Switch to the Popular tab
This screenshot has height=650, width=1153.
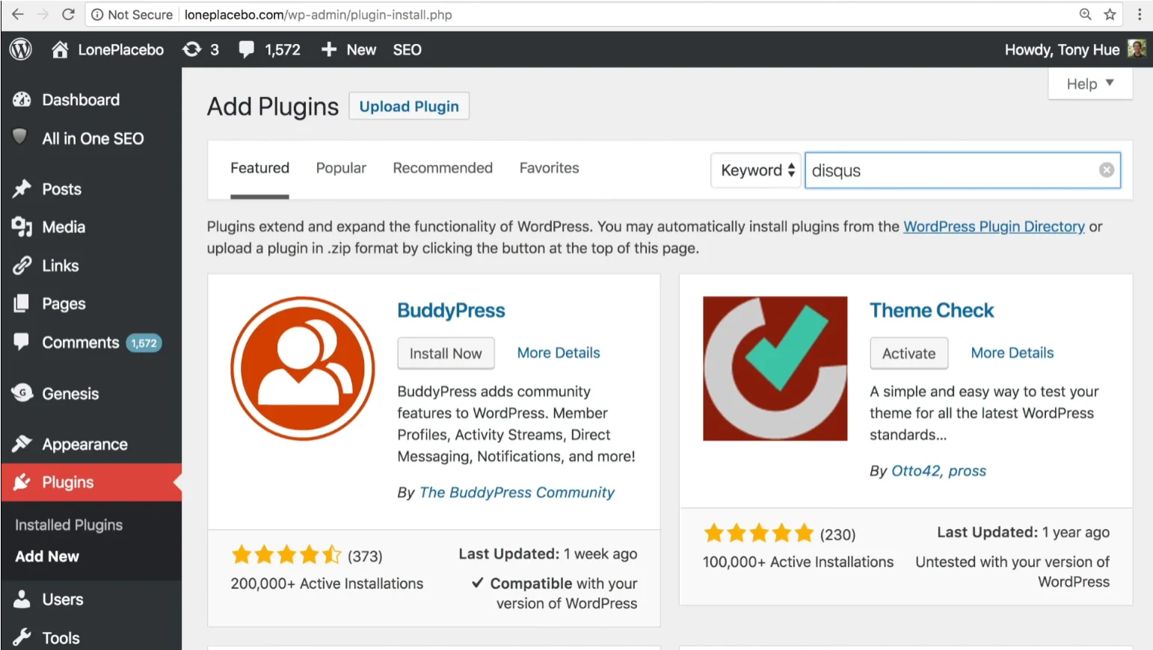(x=341, y=168)
